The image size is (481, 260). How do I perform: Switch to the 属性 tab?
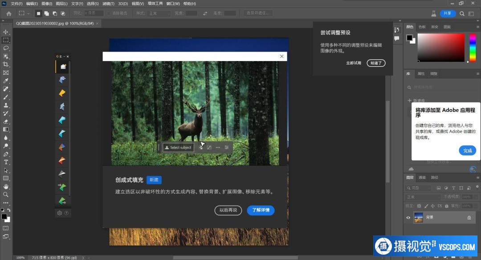tap(421, 73)
